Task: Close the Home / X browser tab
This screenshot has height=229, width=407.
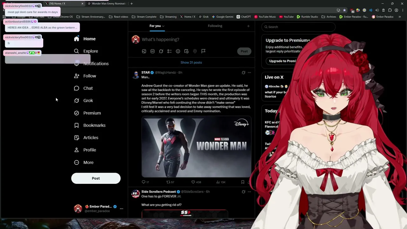Action: 82,3
